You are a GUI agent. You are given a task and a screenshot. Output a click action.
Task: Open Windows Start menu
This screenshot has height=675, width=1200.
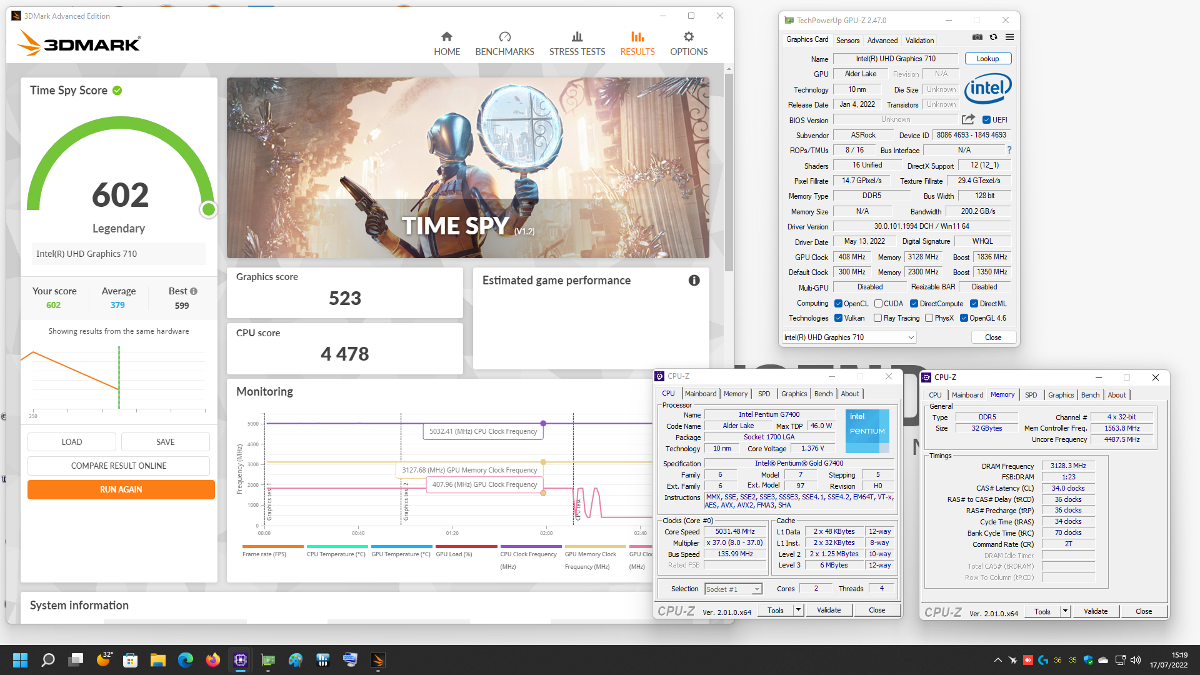point(20,660)
